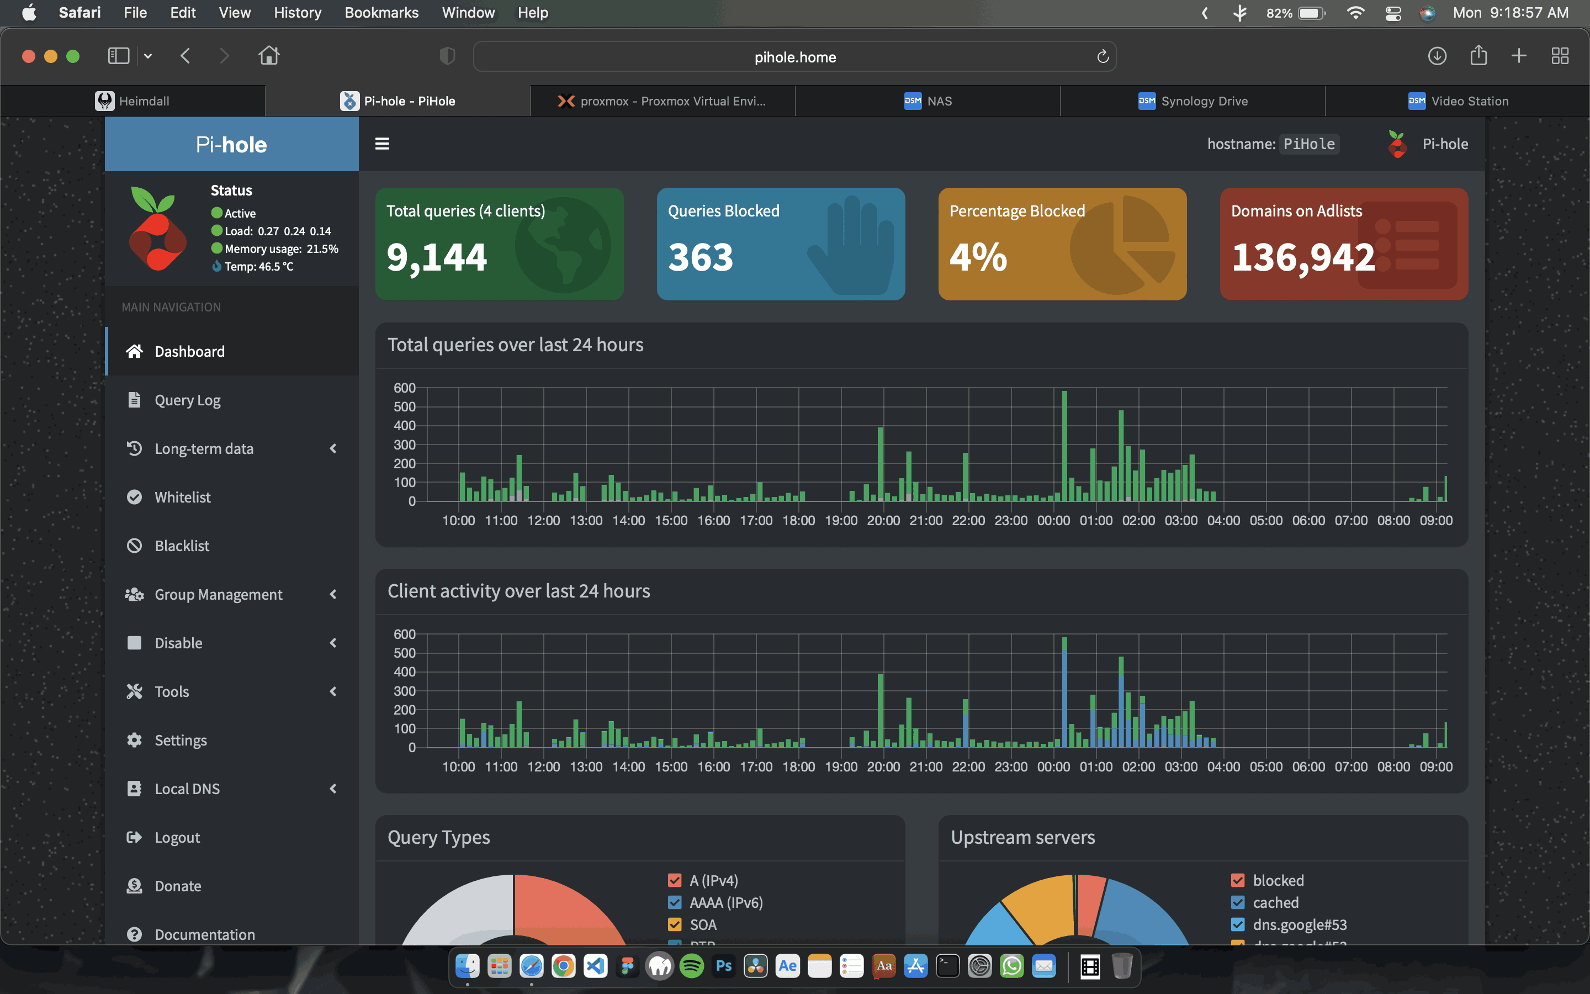Open WhatsApp from the Dock
The image size is (1590, 994).
tap(1012, 966)
